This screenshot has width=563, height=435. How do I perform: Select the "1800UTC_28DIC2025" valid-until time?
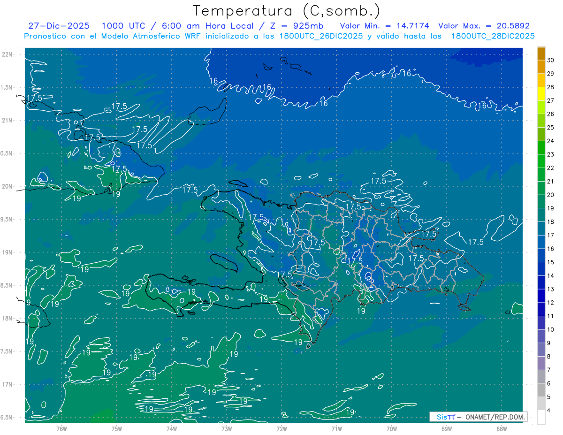493,36
